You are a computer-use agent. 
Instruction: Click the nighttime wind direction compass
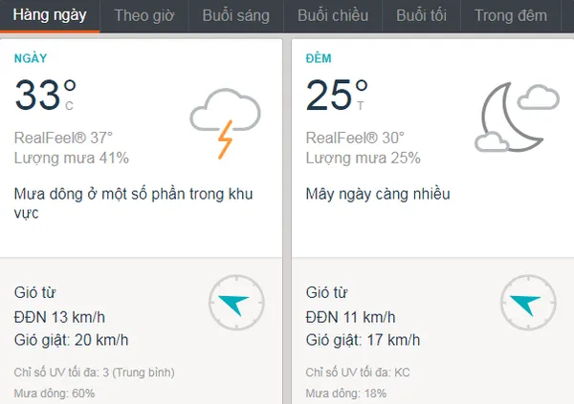(x=527, y=305)
